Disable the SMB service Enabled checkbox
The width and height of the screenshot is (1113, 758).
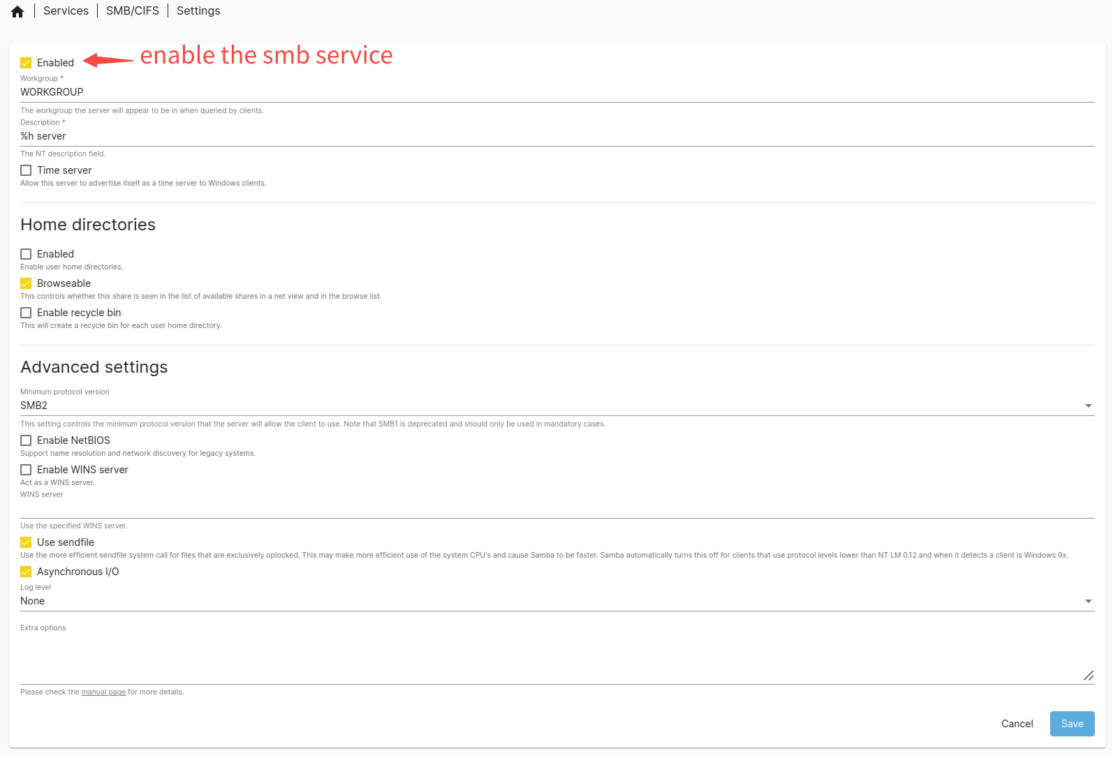click(x=26, y=63)
